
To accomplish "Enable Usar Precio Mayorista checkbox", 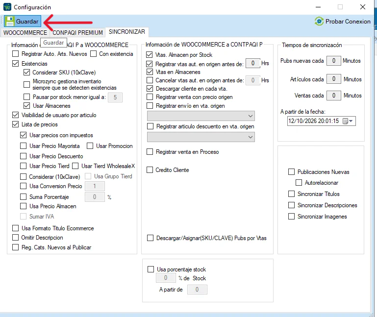I will 24,146.
